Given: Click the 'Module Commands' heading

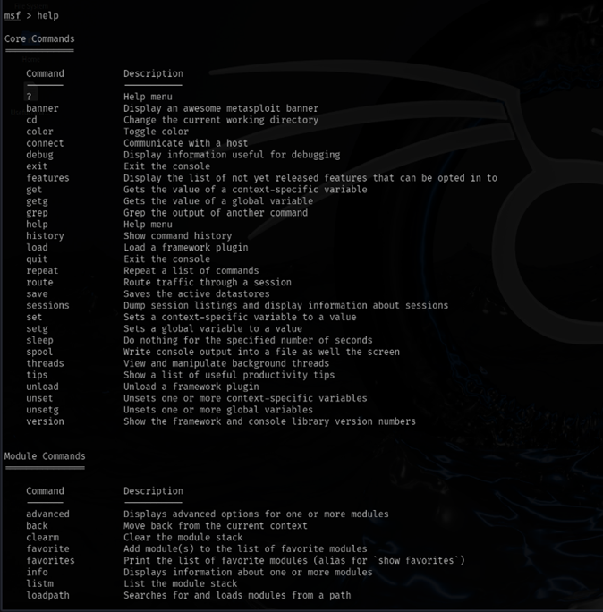Looking at the screenshot, I should tap(45, 456).
